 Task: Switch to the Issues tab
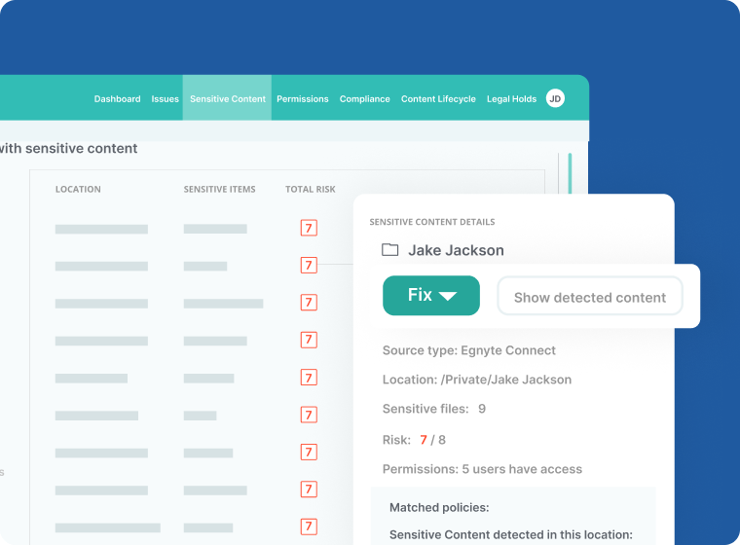pos(165,99)
